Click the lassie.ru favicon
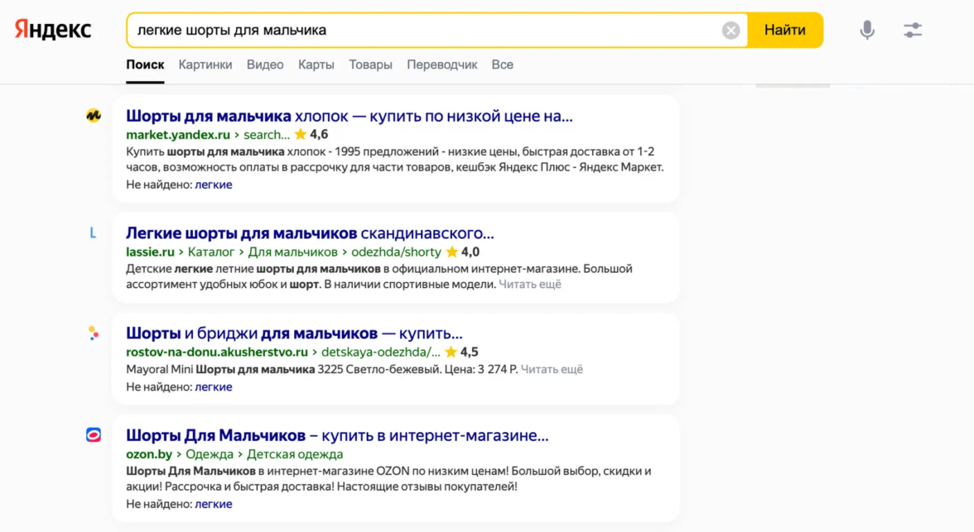974x532 pixels. pyautogui.click(x=93, y=232)
